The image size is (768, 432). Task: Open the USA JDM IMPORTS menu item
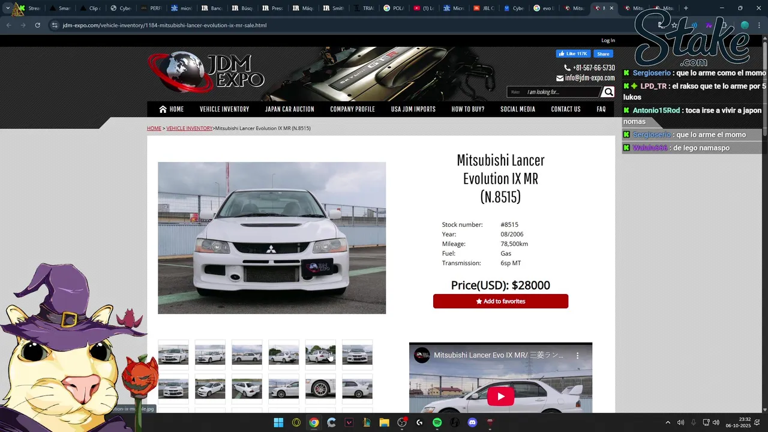[413, 109]
